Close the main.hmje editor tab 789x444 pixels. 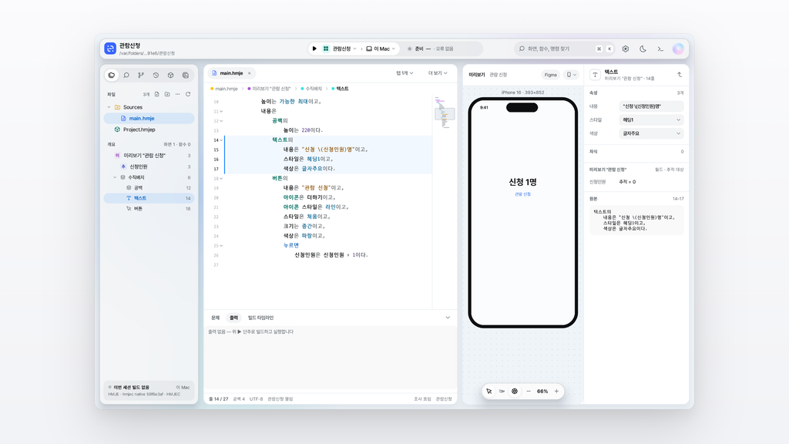click(249, 73)
